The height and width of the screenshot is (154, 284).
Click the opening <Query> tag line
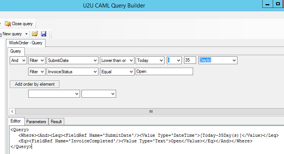20,130
